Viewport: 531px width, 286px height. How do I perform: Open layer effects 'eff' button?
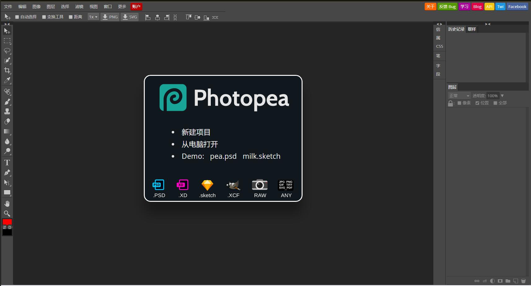[485, 281]
